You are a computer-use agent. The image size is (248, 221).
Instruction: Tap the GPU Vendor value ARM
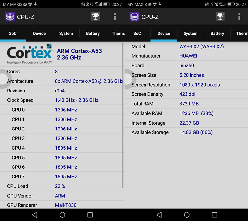pos(60,196)
